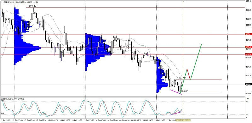252x123 pixels.
Task: Select the red 107.62 price level tag
Action: (x=248, y=47)
